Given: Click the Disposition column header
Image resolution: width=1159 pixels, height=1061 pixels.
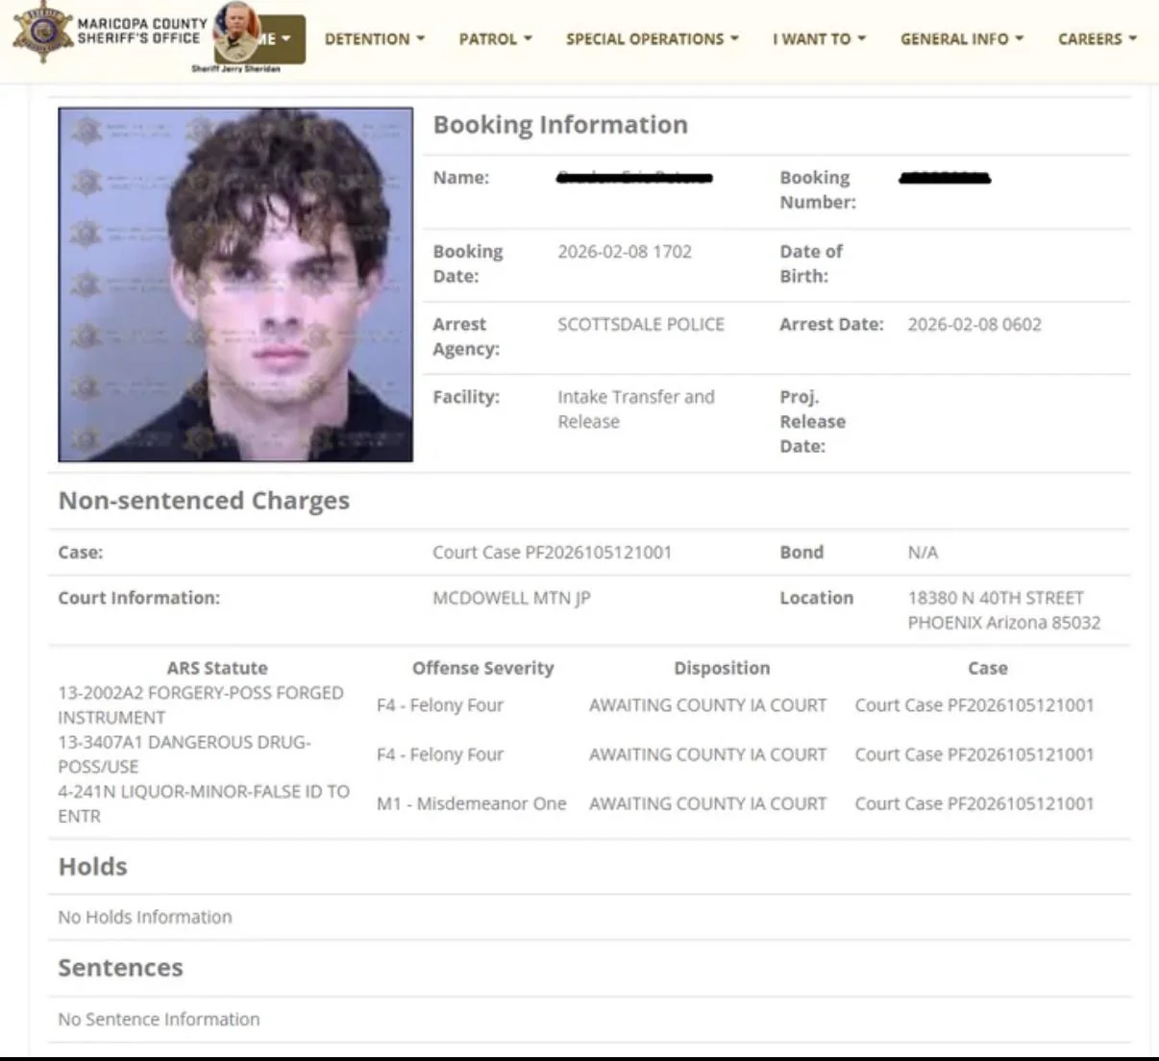Looking at the screenshot, I should point(722,668).
